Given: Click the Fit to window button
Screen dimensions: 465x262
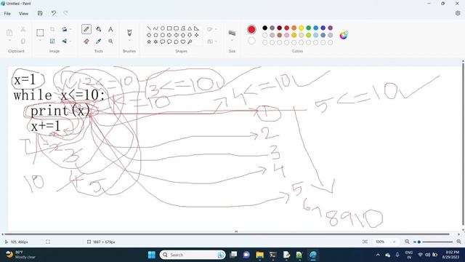Looking at the screenshot, I should (365, 242).
